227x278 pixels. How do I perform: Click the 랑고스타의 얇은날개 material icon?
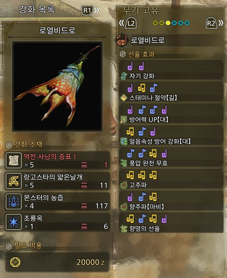pos(14,181)
